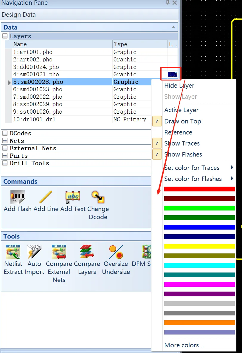The width and height of the screenshot is (242, 353).
Task: Pick the olive color bar
Action: [x=199, y=256]
